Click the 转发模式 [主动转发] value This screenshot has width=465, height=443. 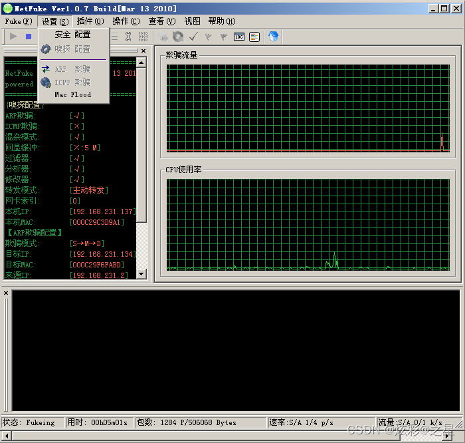89,190
